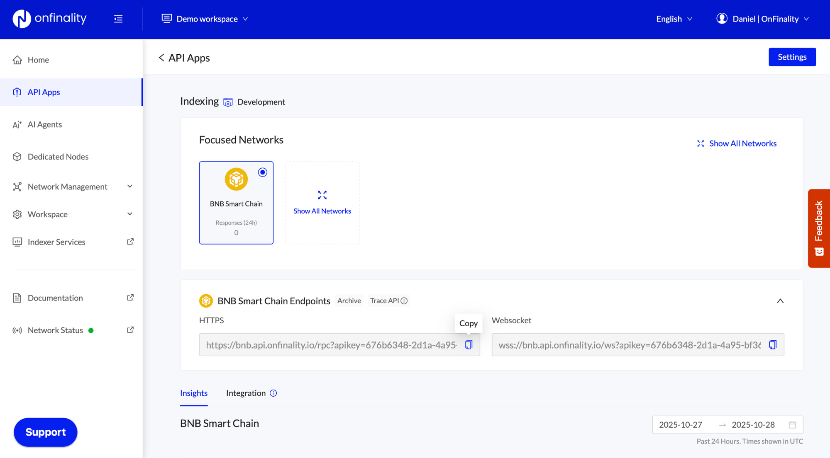The image size is (830, 458).
Task: Expand the Network Management section
Action: 130,187
